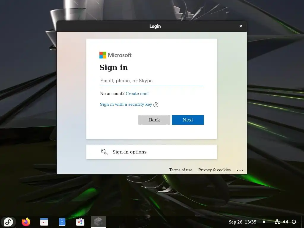
Task: Click the Sign in heading text
Action: [x=114, y=67]
